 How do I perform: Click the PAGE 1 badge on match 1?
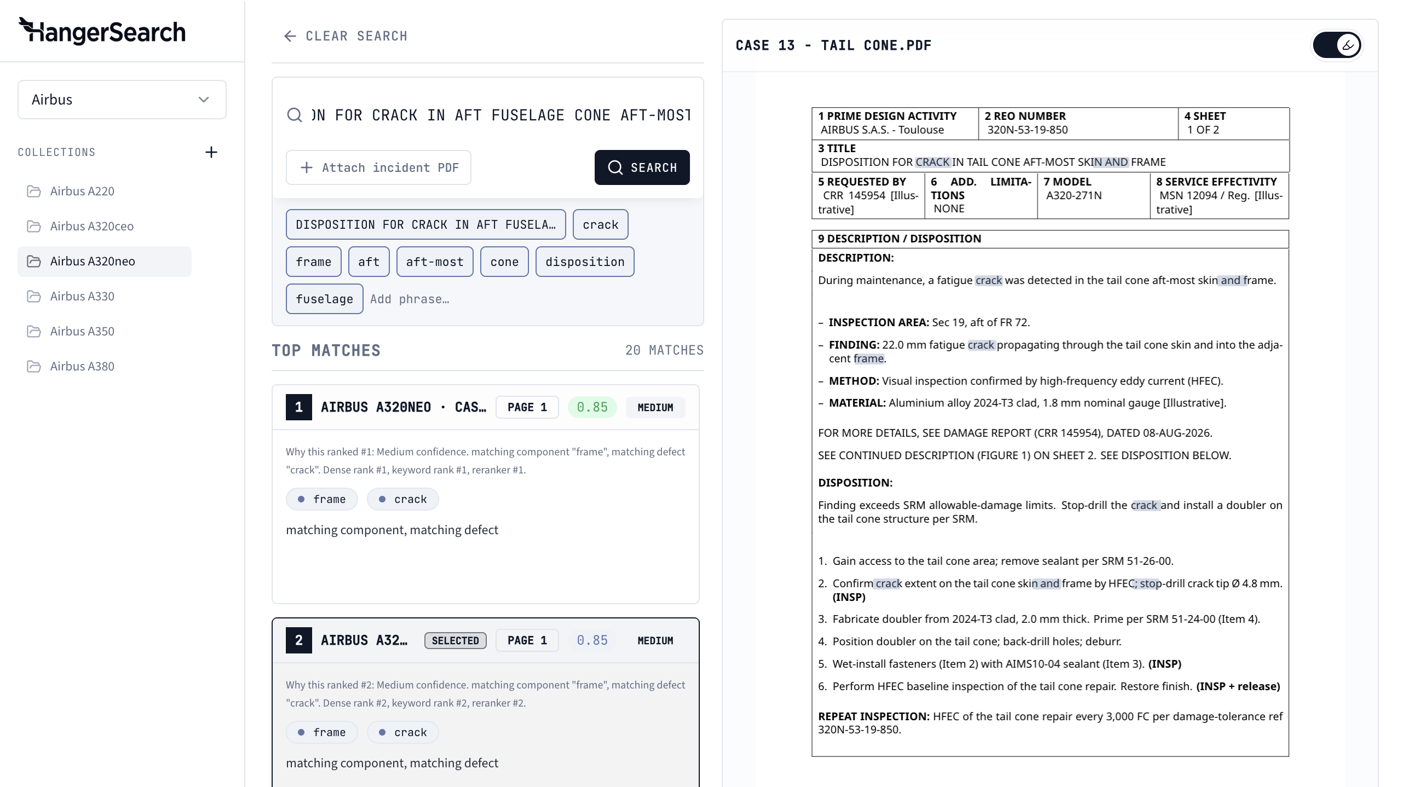(x=527, y=407)
